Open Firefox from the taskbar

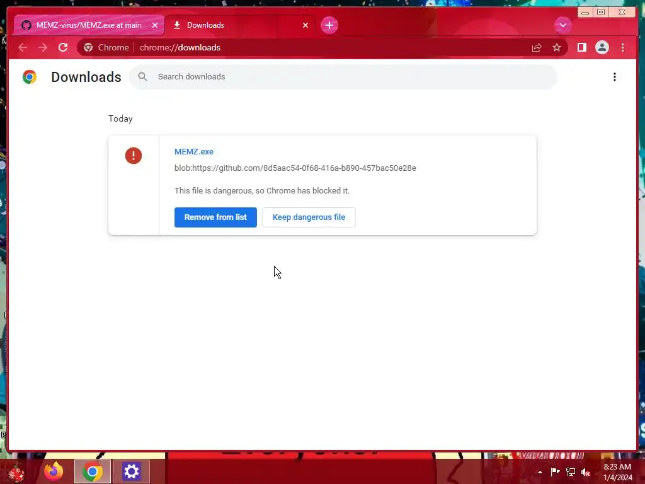coord(54,471)
